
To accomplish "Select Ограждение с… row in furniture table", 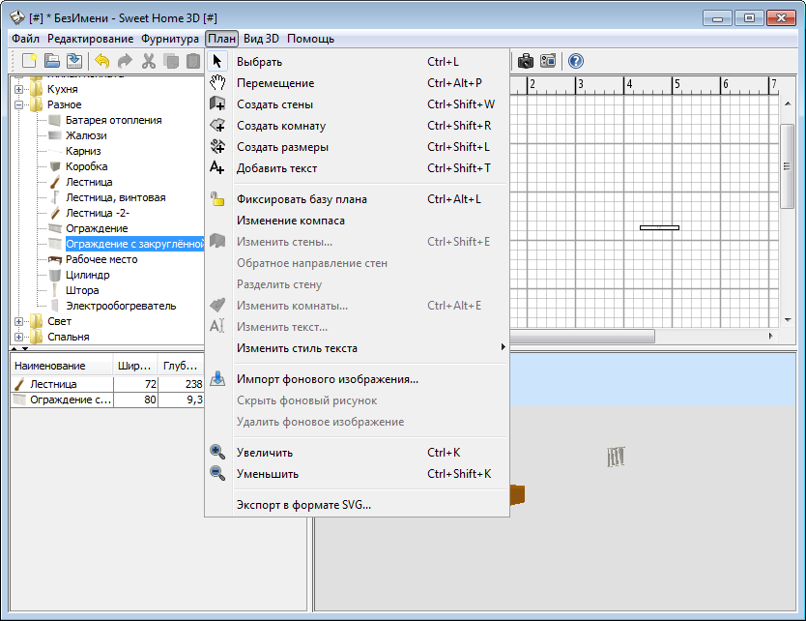I will point(107,399).
